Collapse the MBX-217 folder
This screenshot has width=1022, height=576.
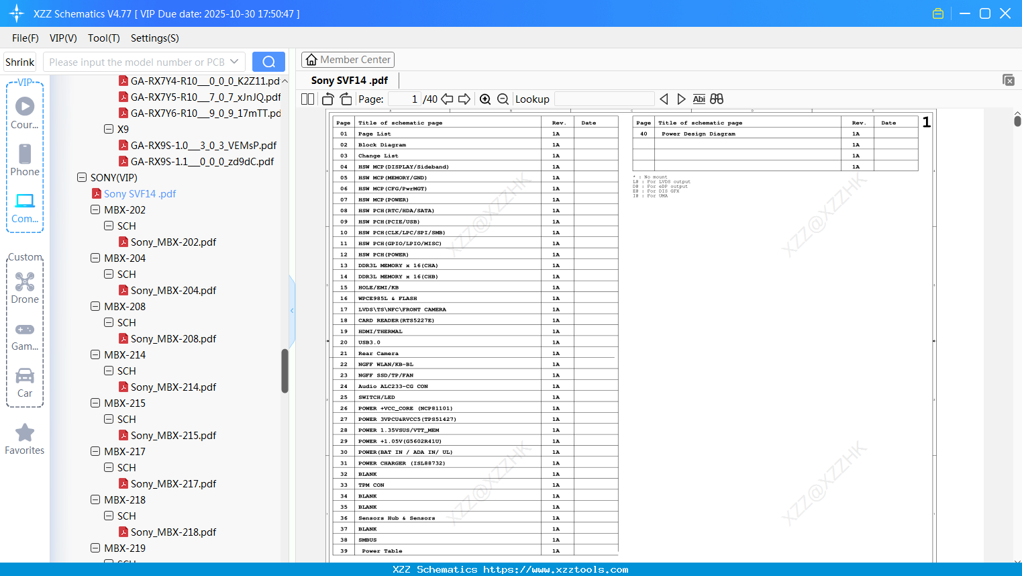point(95,451)
